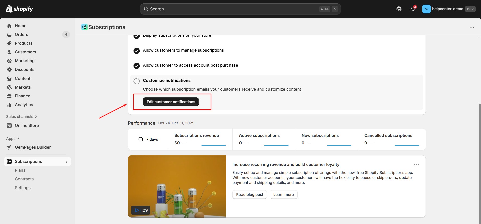Open the helpcenter-demo account menu
The height and width of the screenshot is (224, 481).
(x=449, y=9)
